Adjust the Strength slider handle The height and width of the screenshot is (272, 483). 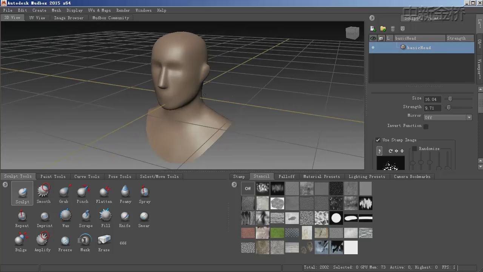pyautogui.click(x=449, y=108)
